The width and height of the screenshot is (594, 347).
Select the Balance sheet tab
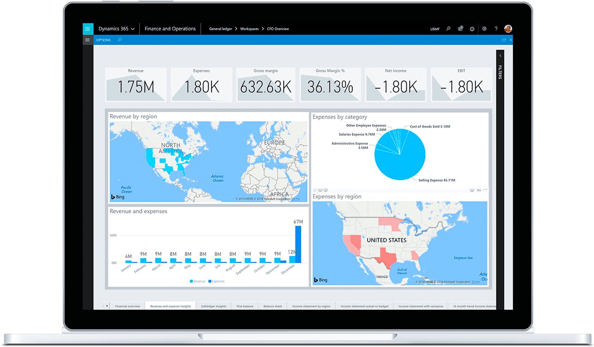[272, 305]
